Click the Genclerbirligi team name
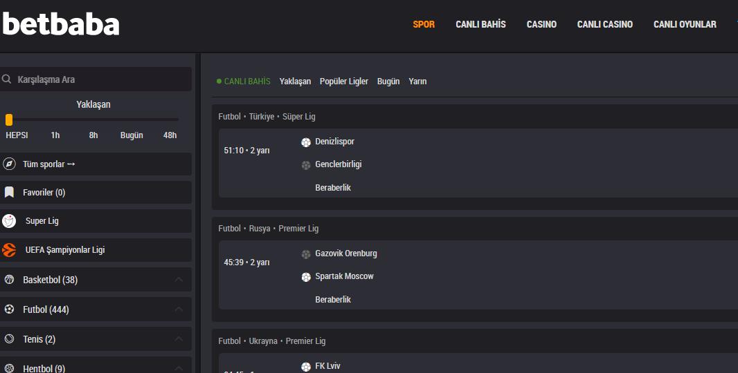This screenshot has width=738, height=373. [x=339, y=164]
